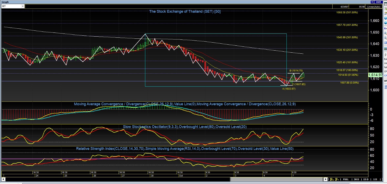
Task: Select the 30 D time range button
Action: point(356,179)
